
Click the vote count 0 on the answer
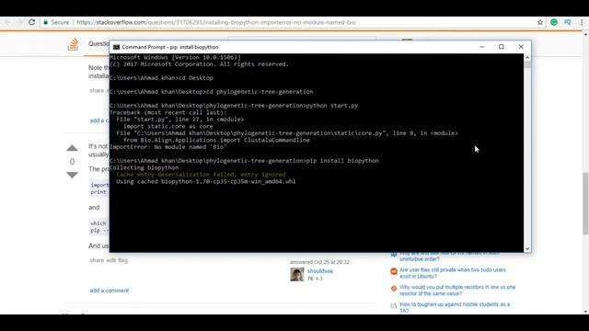point(72,162)
